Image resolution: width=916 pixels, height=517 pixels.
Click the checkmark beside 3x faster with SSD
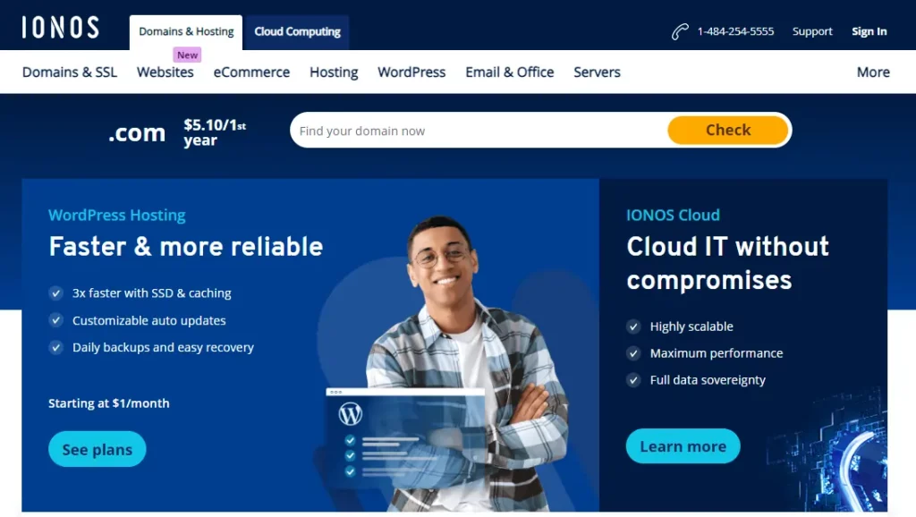[x=55, y=293]
